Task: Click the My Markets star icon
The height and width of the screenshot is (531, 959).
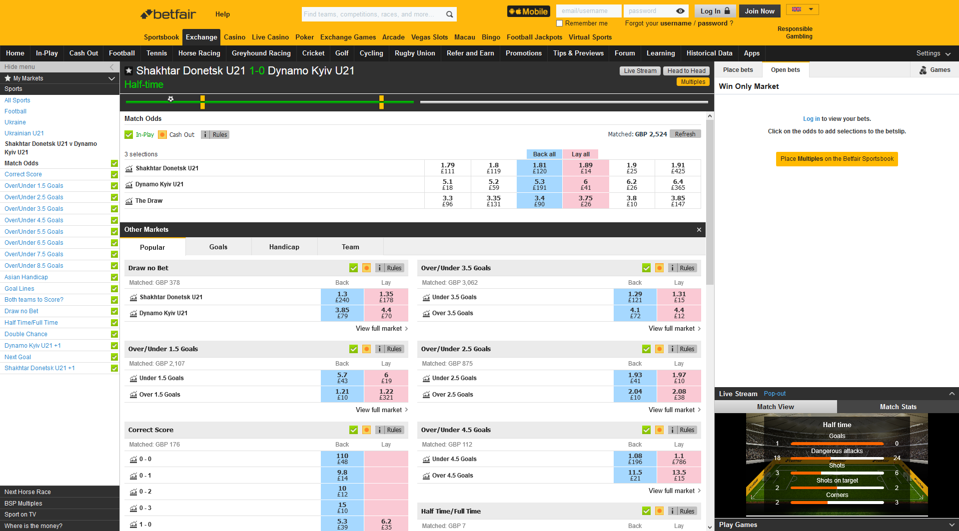Action: pyautogui.click(x=7, y=78)
